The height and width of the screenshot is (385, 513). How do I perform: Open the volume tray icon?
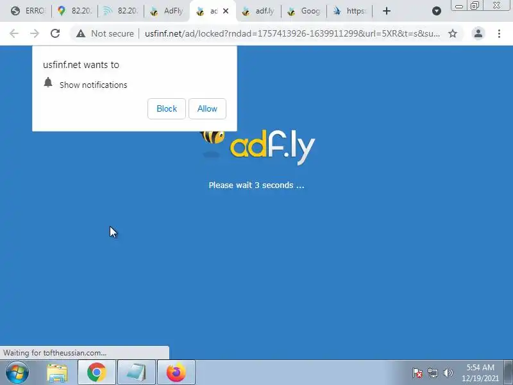click(448, 373)
